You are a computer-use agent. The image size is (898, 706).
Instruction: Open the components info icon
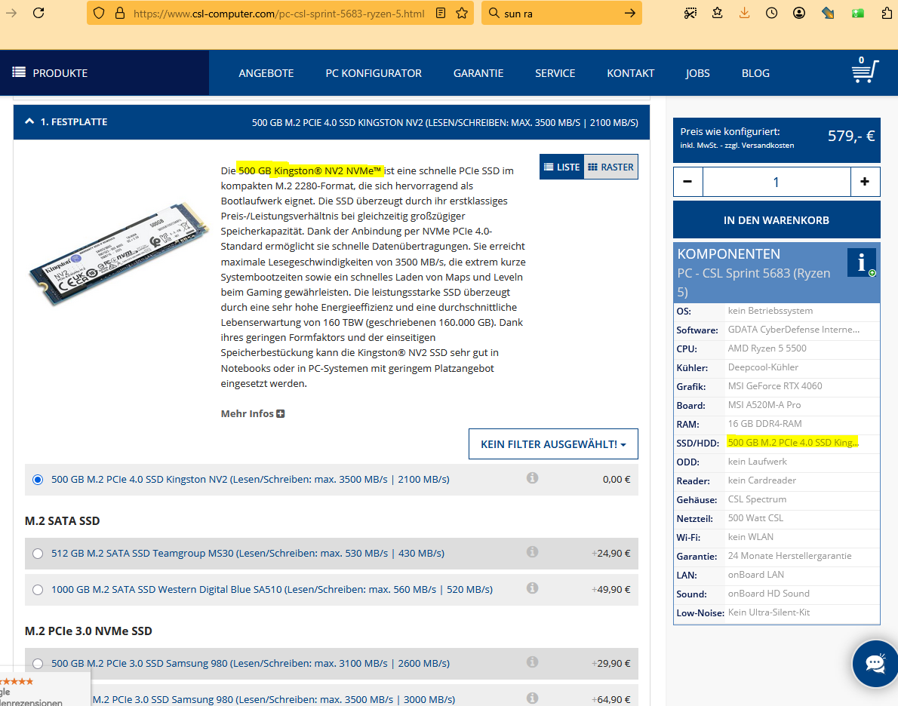[x=862, y=262]
